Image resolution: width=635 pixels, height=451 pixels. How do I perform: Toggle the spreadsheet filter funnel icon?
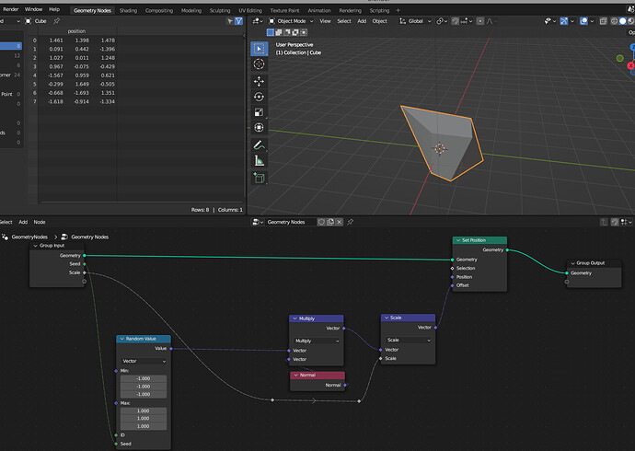(x=239, y=21)
